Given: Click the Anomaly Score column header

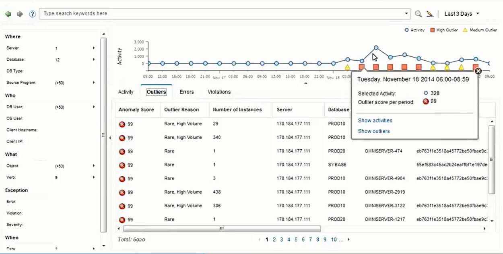Looking at the screenshot, I should tap(138, 109).
